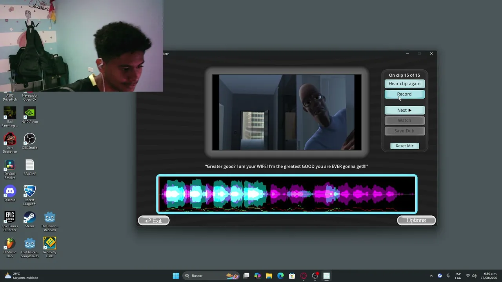The height and width of the screenshot is (282, 502).
Task: Open the weather widget showing 29°C
Action: [21, 276]
